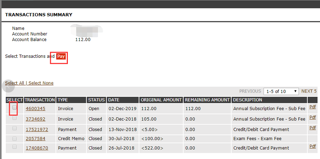This screenshot has height=159, width=320.
Task: Download Pdf for the open 112.00 invoice
Action: (x=313, y=107)
